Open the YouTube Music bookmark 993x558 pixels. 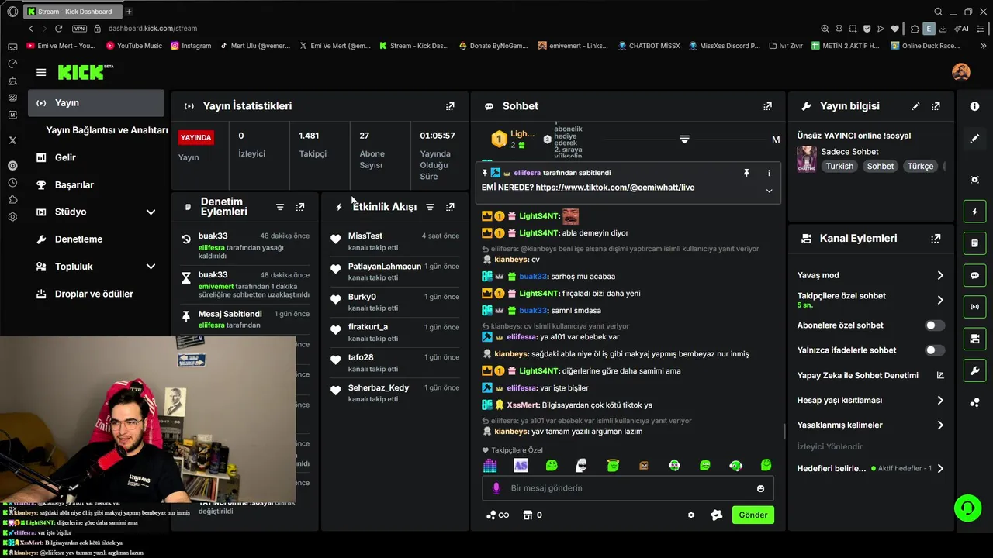click(x=134, y=46)
